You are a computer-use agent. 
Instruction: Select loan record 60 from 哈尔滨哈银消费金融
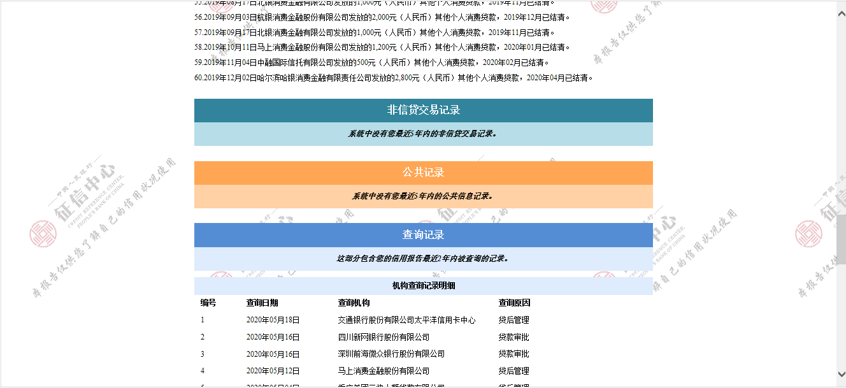tap(394, 78)
